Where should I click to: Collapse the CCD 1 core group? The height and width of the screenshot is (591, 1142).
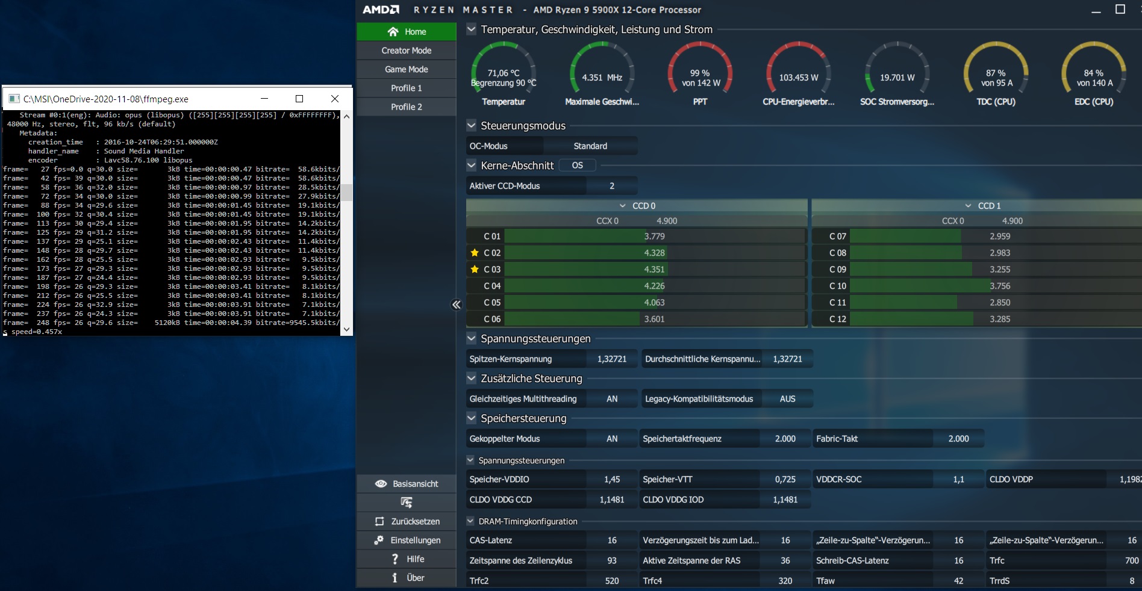pyautogui.click(x=969, y=206)
